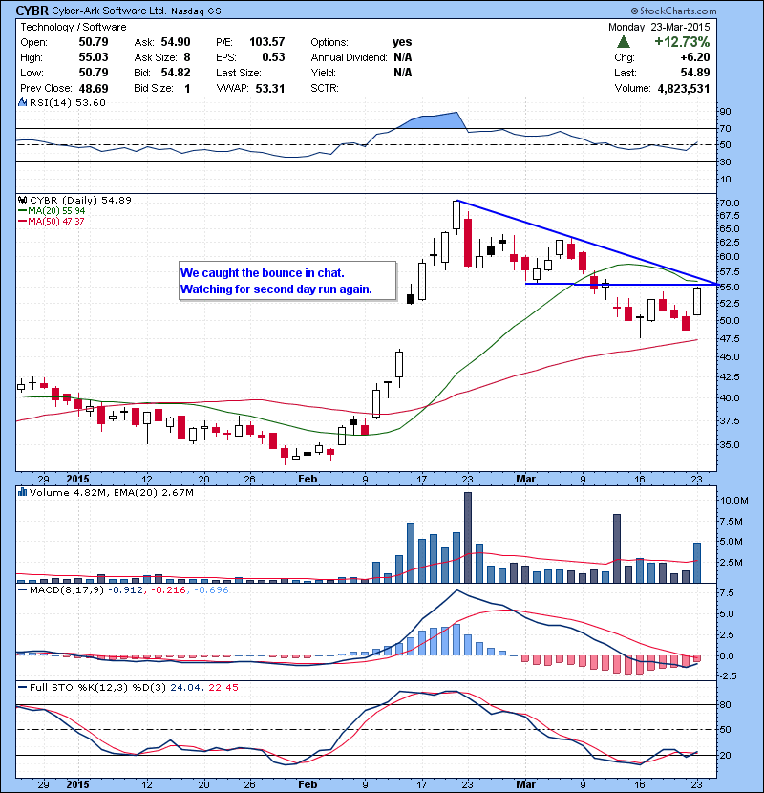Click the Options value yes

pos(402,41)
